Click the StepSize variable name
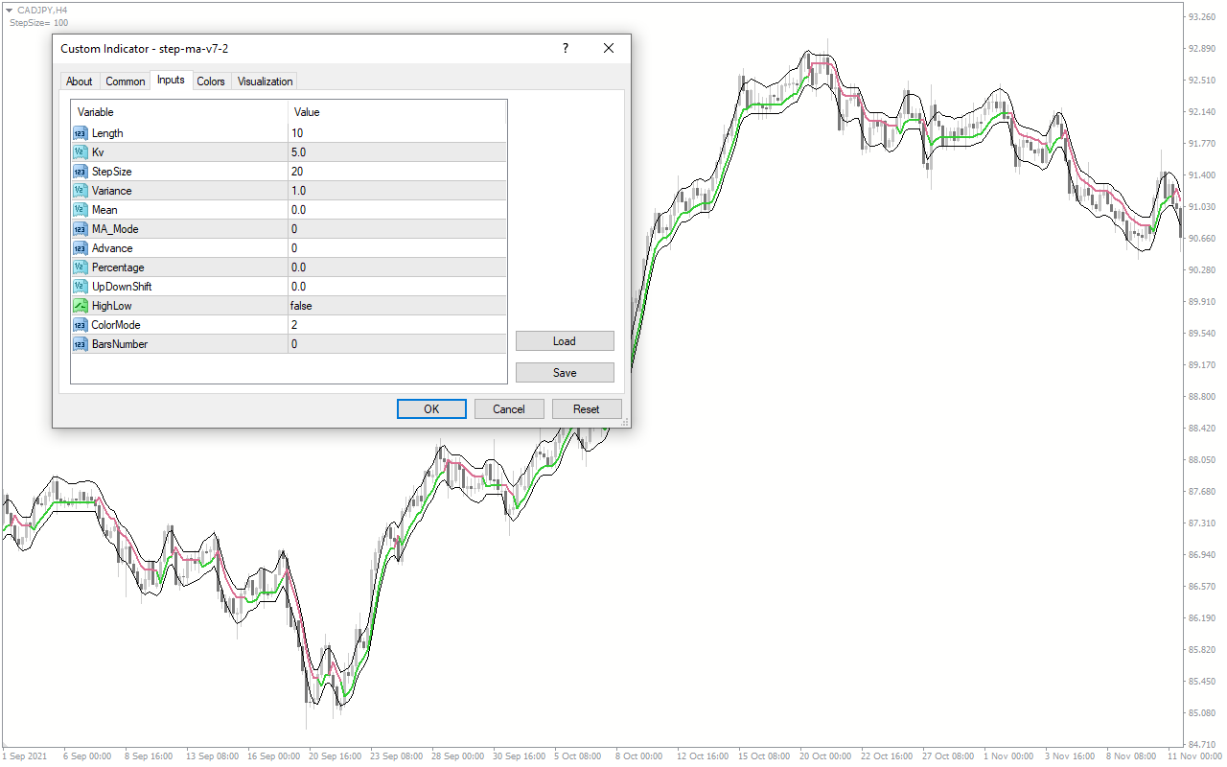 tap(111, 172)
